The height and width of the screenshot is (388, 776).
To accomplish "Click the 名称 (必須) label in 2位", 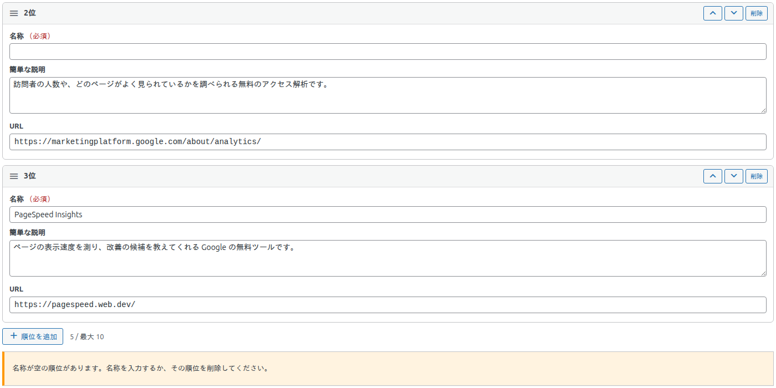I will click(x=30, y=36).
